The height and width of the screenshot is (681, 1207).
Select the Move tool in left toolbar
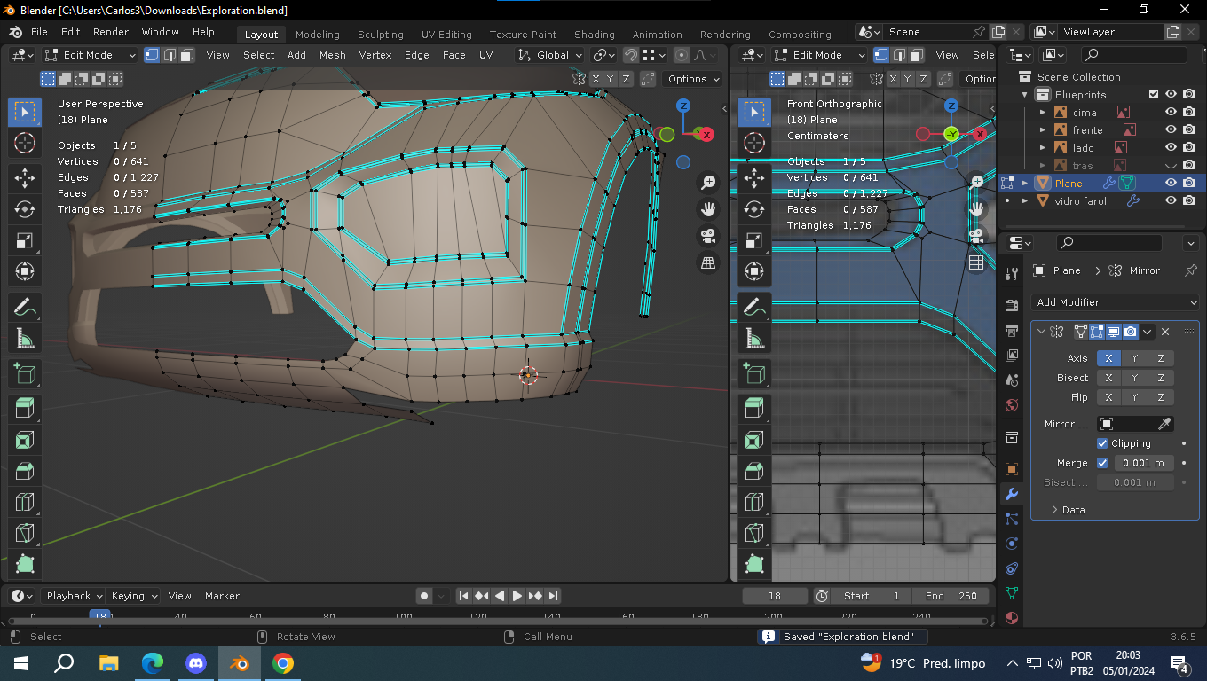pos(25,178)
